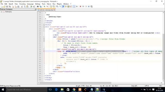Click the Open file toolbar icon
Viewport: 165px width, 92px height.
4,6
